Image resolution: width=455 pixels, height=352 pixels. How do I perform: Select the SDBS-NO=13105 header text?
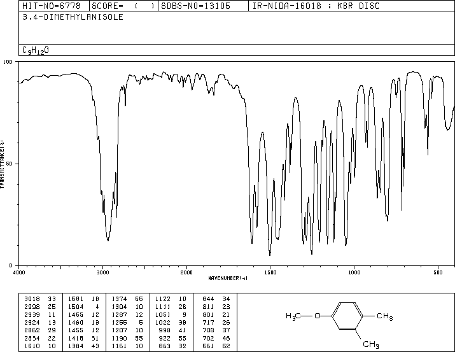195,6
